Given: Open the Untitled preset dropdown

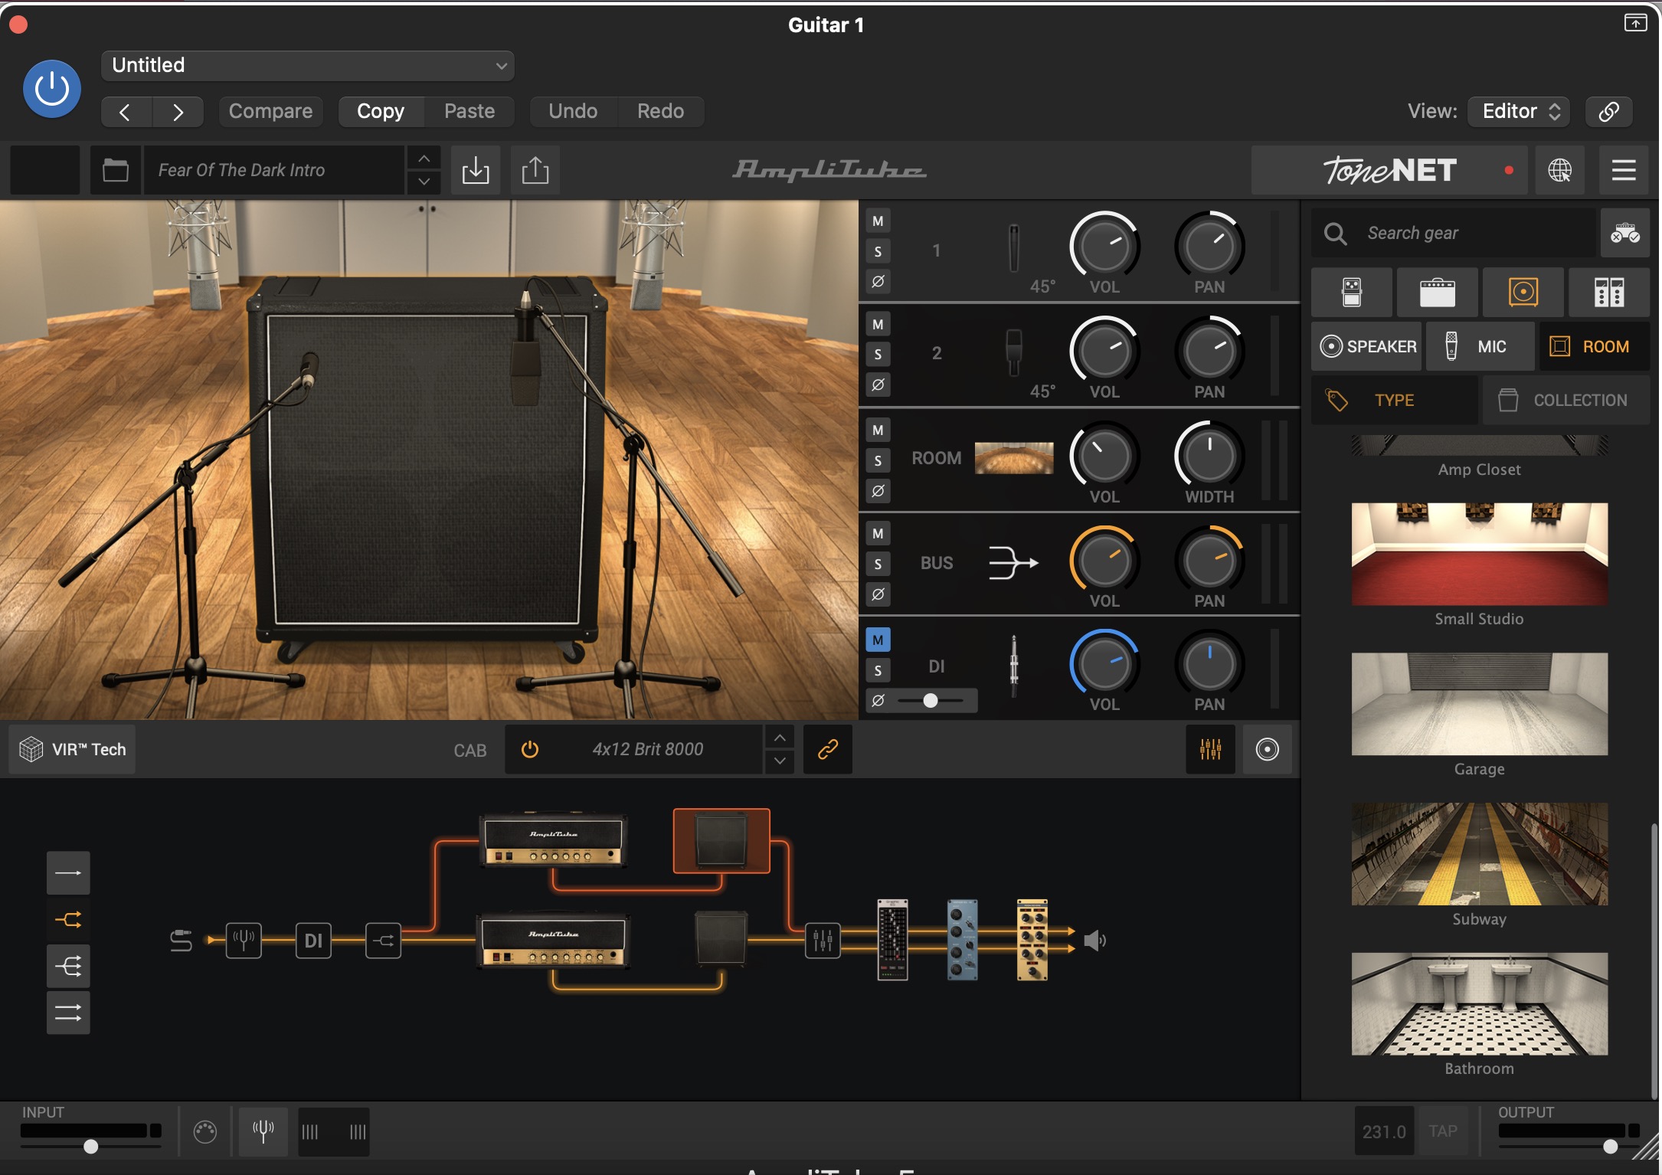Looking at the screenshot, I should coord(307,65).
